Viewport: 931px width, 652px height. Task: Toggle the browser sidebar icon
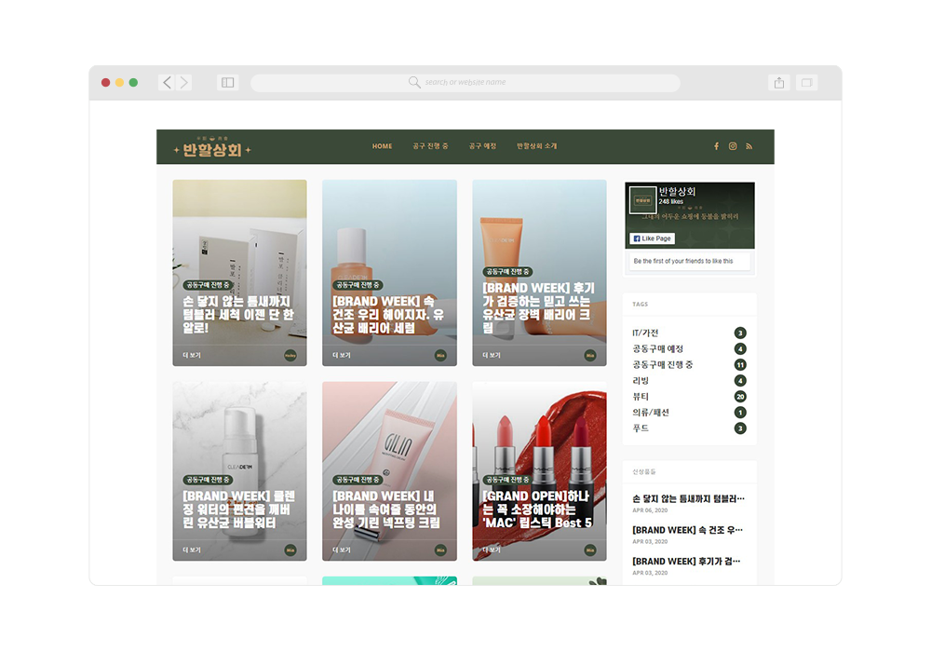coord(227,83)
